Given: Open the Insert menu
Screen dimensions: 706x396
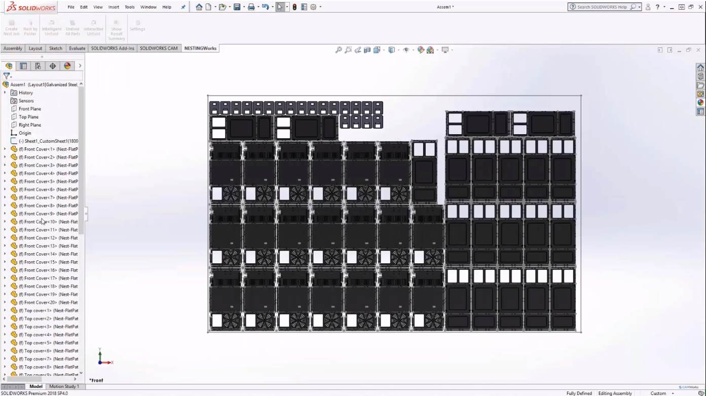Looking at the screenshot, I should click(114, 7).
